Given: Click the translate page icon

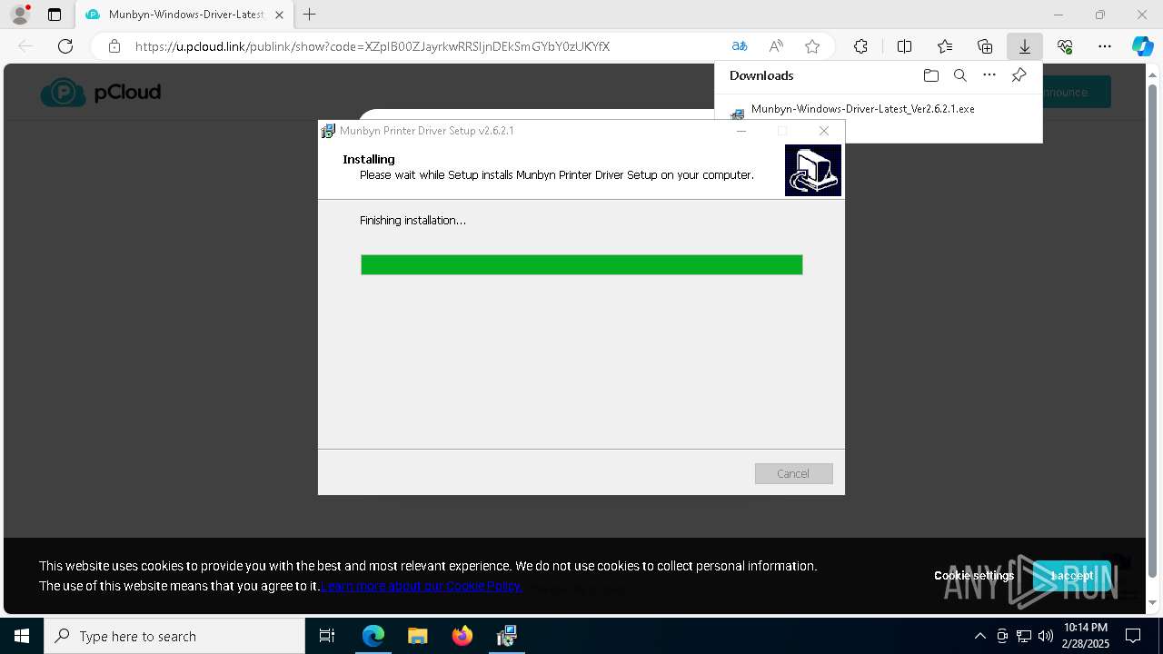Looking at the screenshot, I should point(740,46).
